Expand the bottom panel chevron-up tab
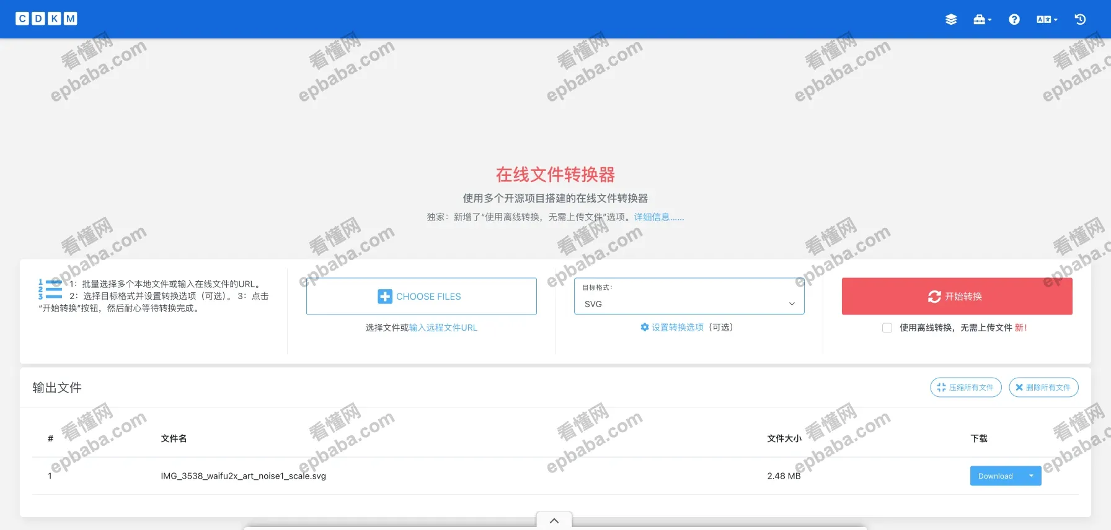The width and height of the screenshot is (1111, 530). click(x=554, y=520)
